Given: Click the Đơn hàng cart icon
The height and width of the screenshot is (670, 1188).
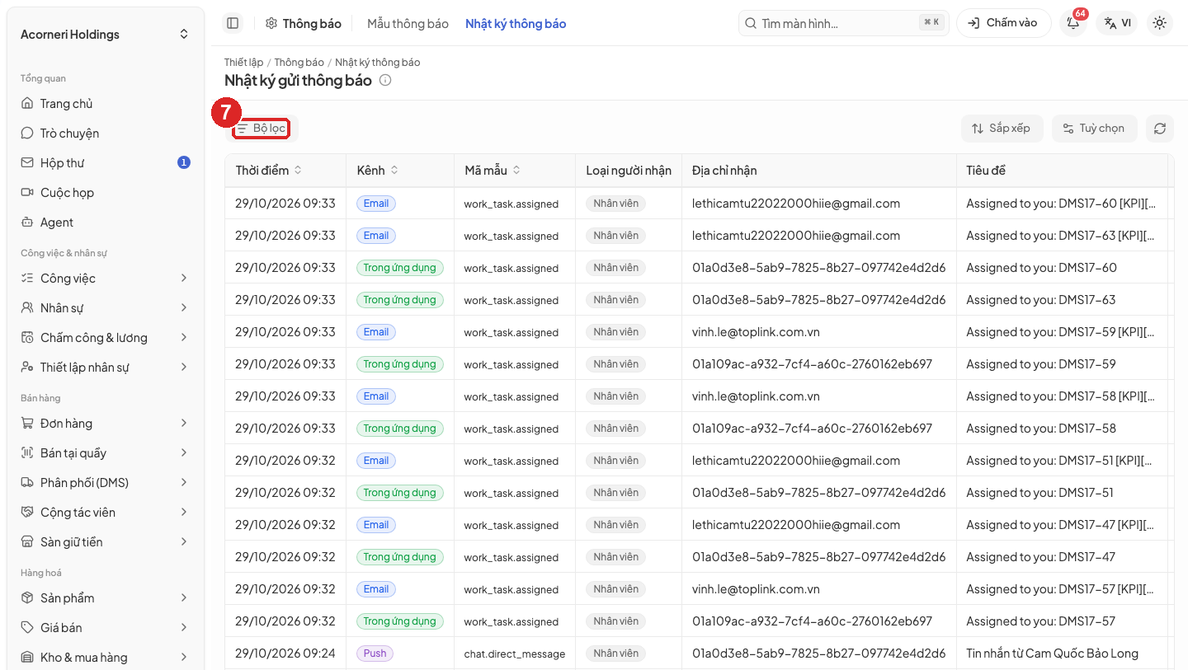Looking at the screenshot, I should [27, 424].
